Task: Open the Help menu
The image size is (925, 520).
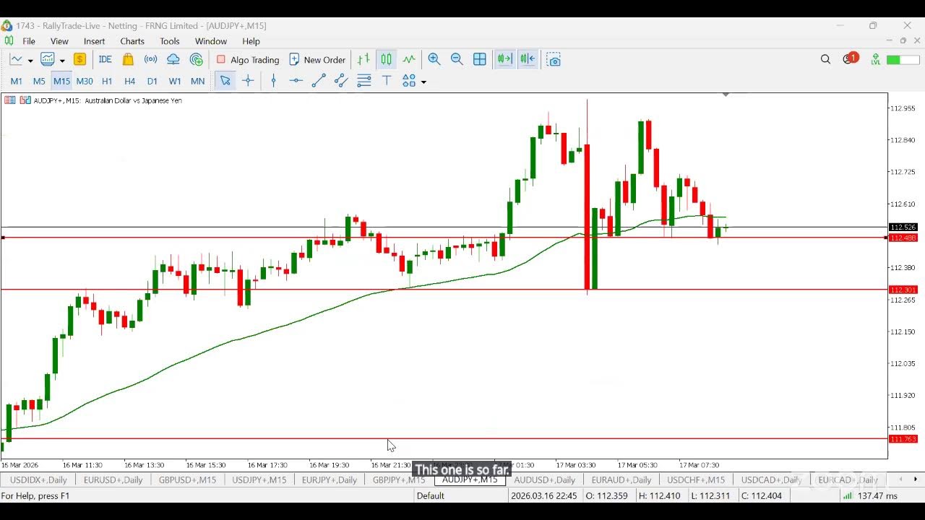Action: coord(251,41)
